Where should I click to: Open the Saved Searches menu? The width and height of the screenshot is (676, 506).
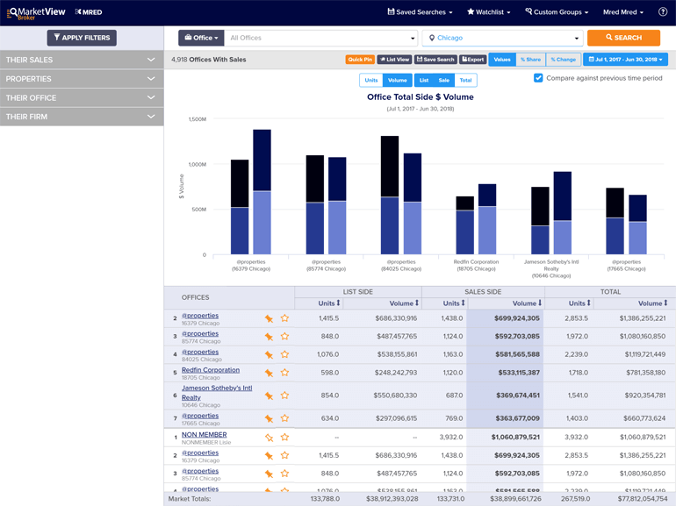click(x=420, y=12)
